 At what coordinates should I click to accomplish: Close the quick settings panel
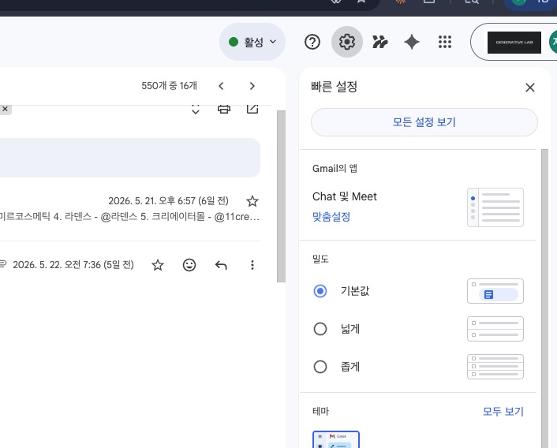530,88
